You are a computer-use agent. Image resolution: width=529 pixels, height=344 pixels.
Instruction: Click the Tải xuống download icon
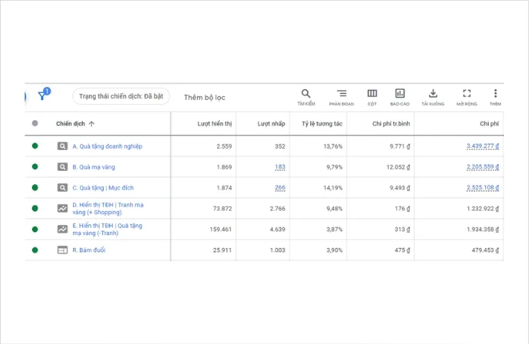[x=433, y=93]
